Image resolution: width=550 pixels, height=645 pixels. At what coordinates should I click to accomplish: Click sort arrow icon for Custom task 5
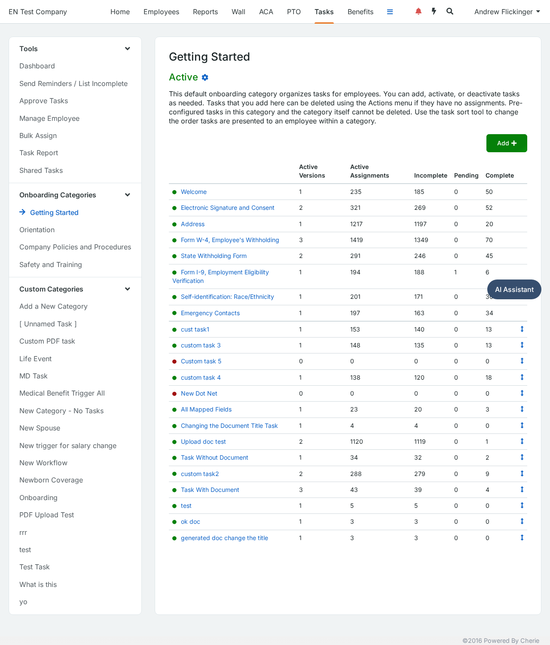tap(522, 361)
